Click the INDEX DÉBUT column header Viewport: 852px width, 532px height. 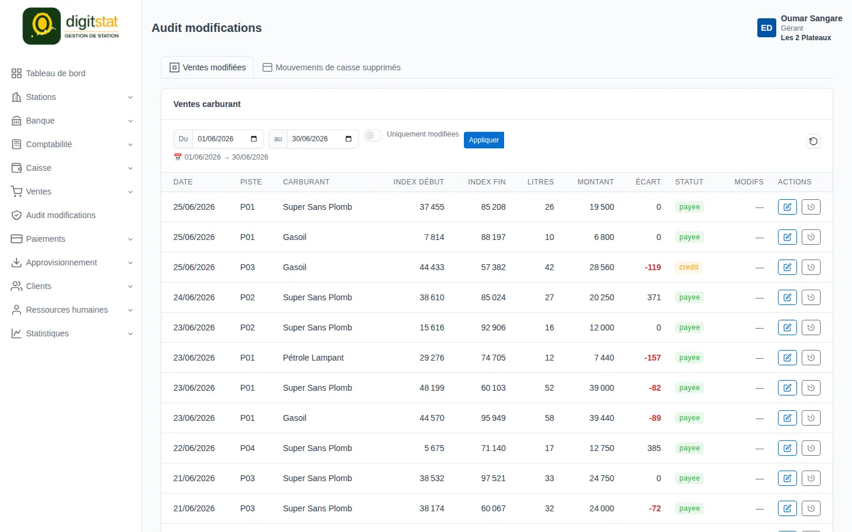[x=419, y=182]
